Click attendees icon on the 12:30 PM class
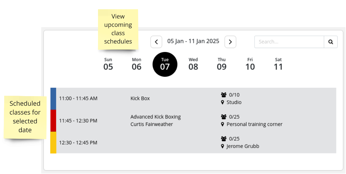Viewport: 346px width, 174px height. pos(224,138)
